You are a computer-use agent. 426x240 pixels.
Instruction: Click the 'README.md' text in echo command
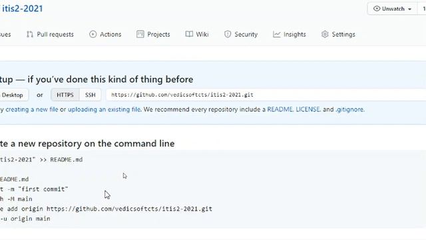tap(67, 160)
